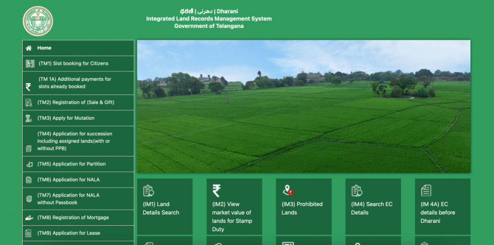Choose (TM5) Application for Partition
The width and height of the screenshot is (494, 245).
tap(71, 164)
